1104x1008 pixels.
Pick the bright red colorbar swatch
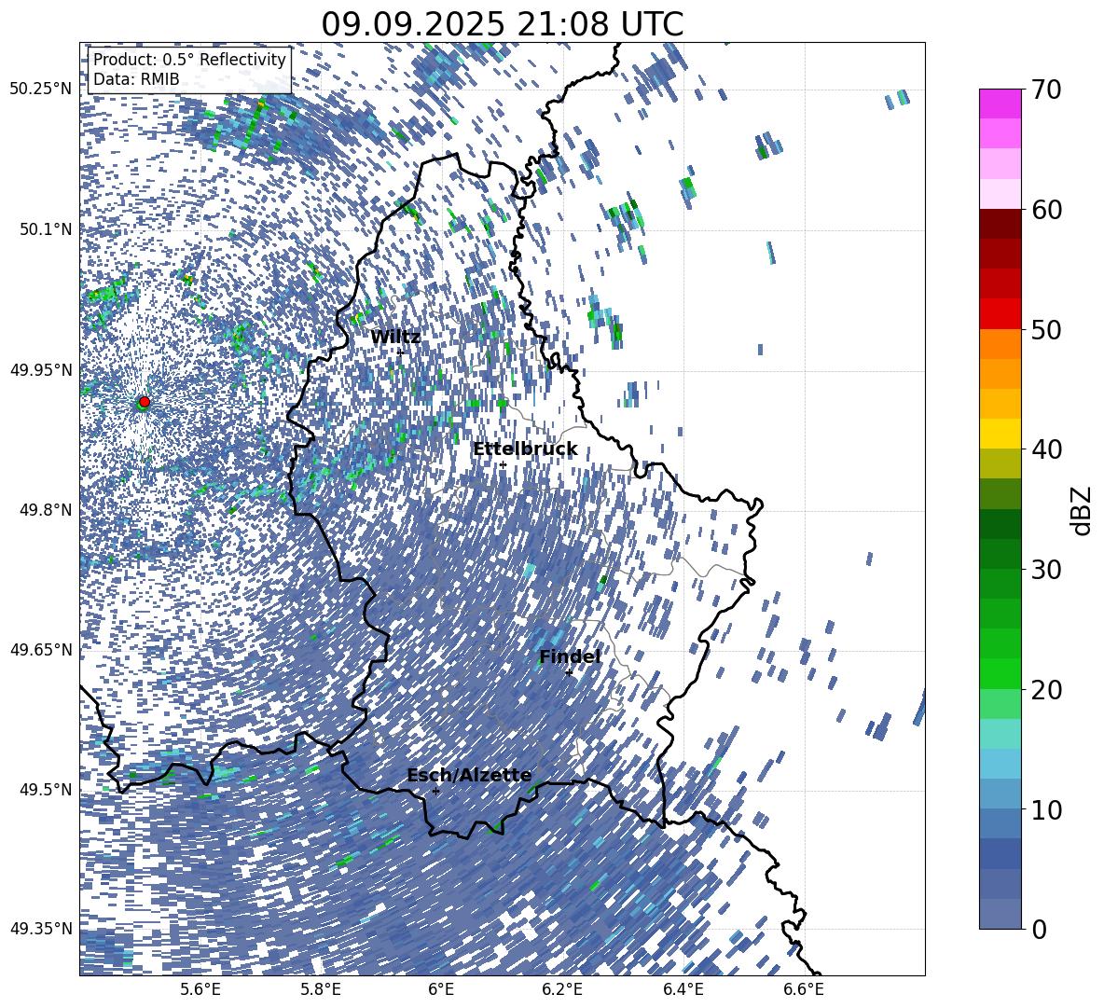pos(1000,313)
